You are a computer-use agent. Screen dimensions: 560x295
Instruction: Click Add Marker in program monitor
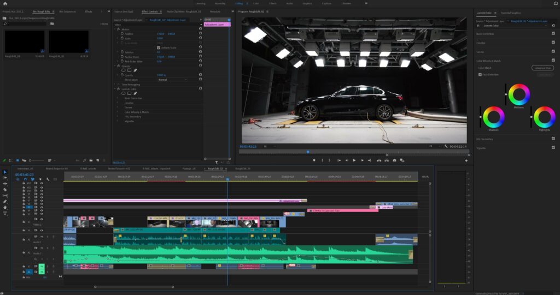(x=314, y=160)
